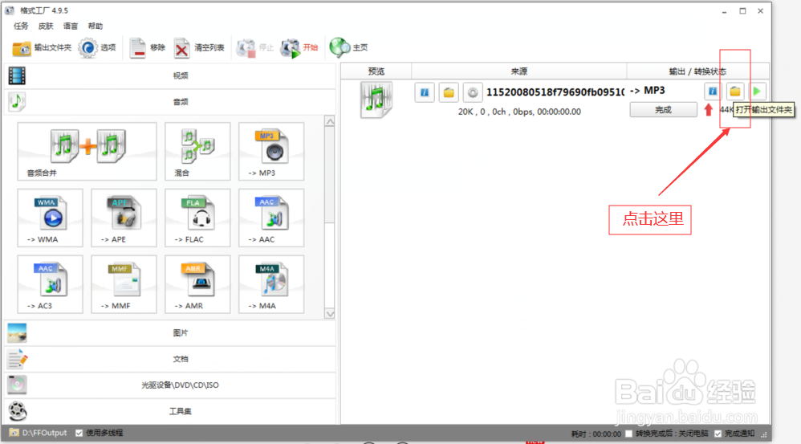Select the 混合 audio mix tool

[x=197, y=151]
